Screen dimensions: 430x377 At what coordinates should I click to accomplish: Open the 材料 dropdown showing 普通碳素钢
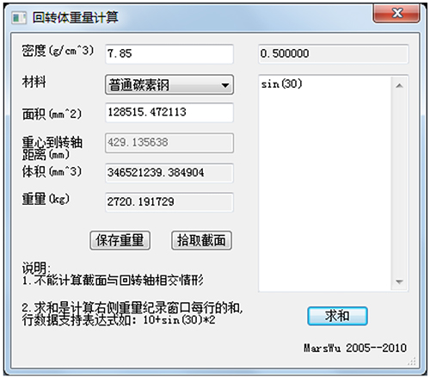(169, 84)
